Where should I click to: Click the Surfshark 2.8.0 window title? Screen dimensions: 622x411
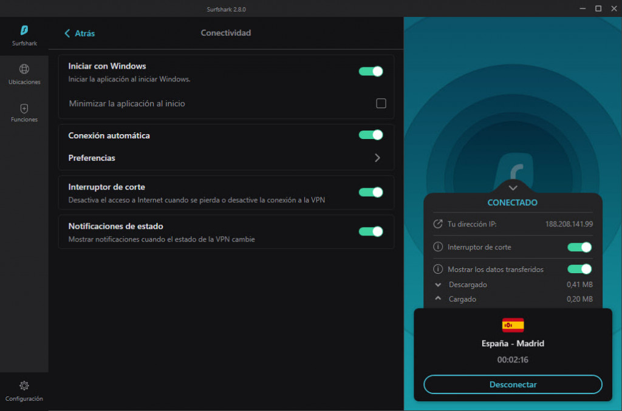(226, 9)
